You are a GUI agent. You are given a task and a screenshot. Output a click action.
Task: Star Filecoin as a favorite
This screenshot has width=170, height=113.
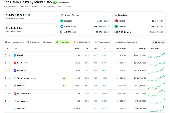[x=5, y=55]
